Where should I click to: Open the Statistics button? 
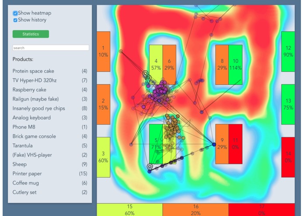pos(31,34)
